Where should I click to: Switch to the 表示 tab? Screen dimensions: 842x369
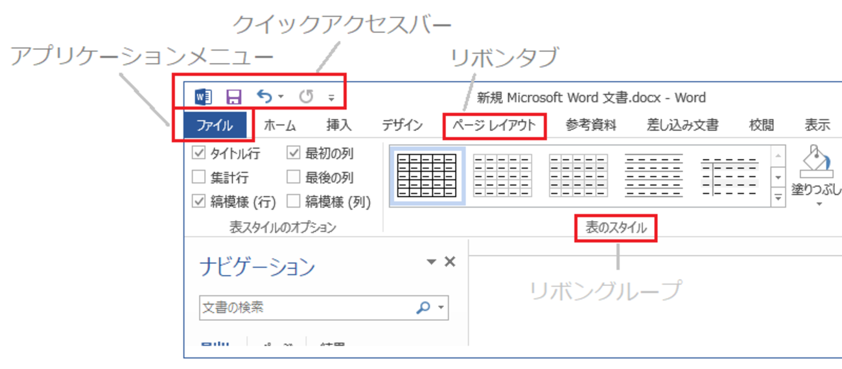(817, 126)
